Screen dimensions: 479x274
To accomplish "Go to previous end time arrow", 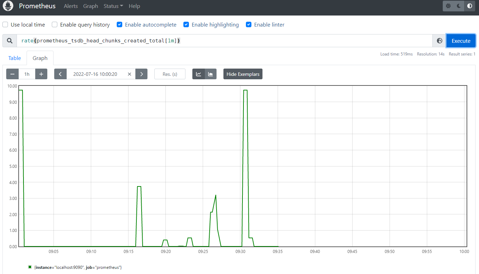I will click(x=60, y=74).
